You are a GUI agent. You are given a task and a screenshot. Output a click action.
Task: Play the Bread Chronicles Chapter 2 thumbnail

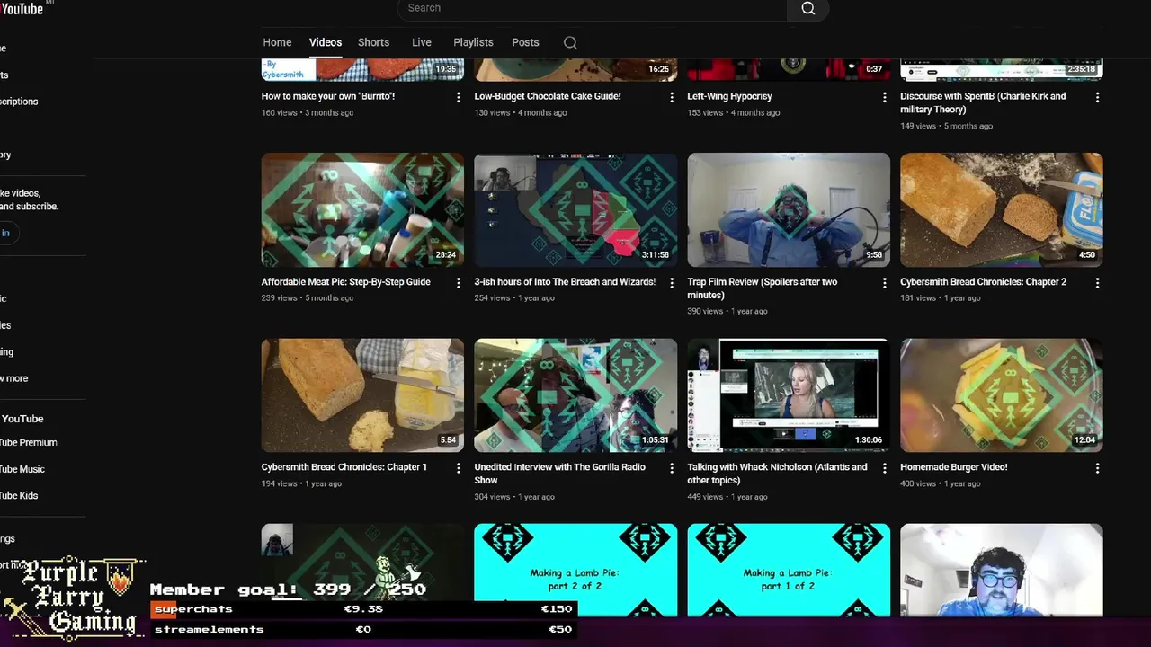(1001, 209)
